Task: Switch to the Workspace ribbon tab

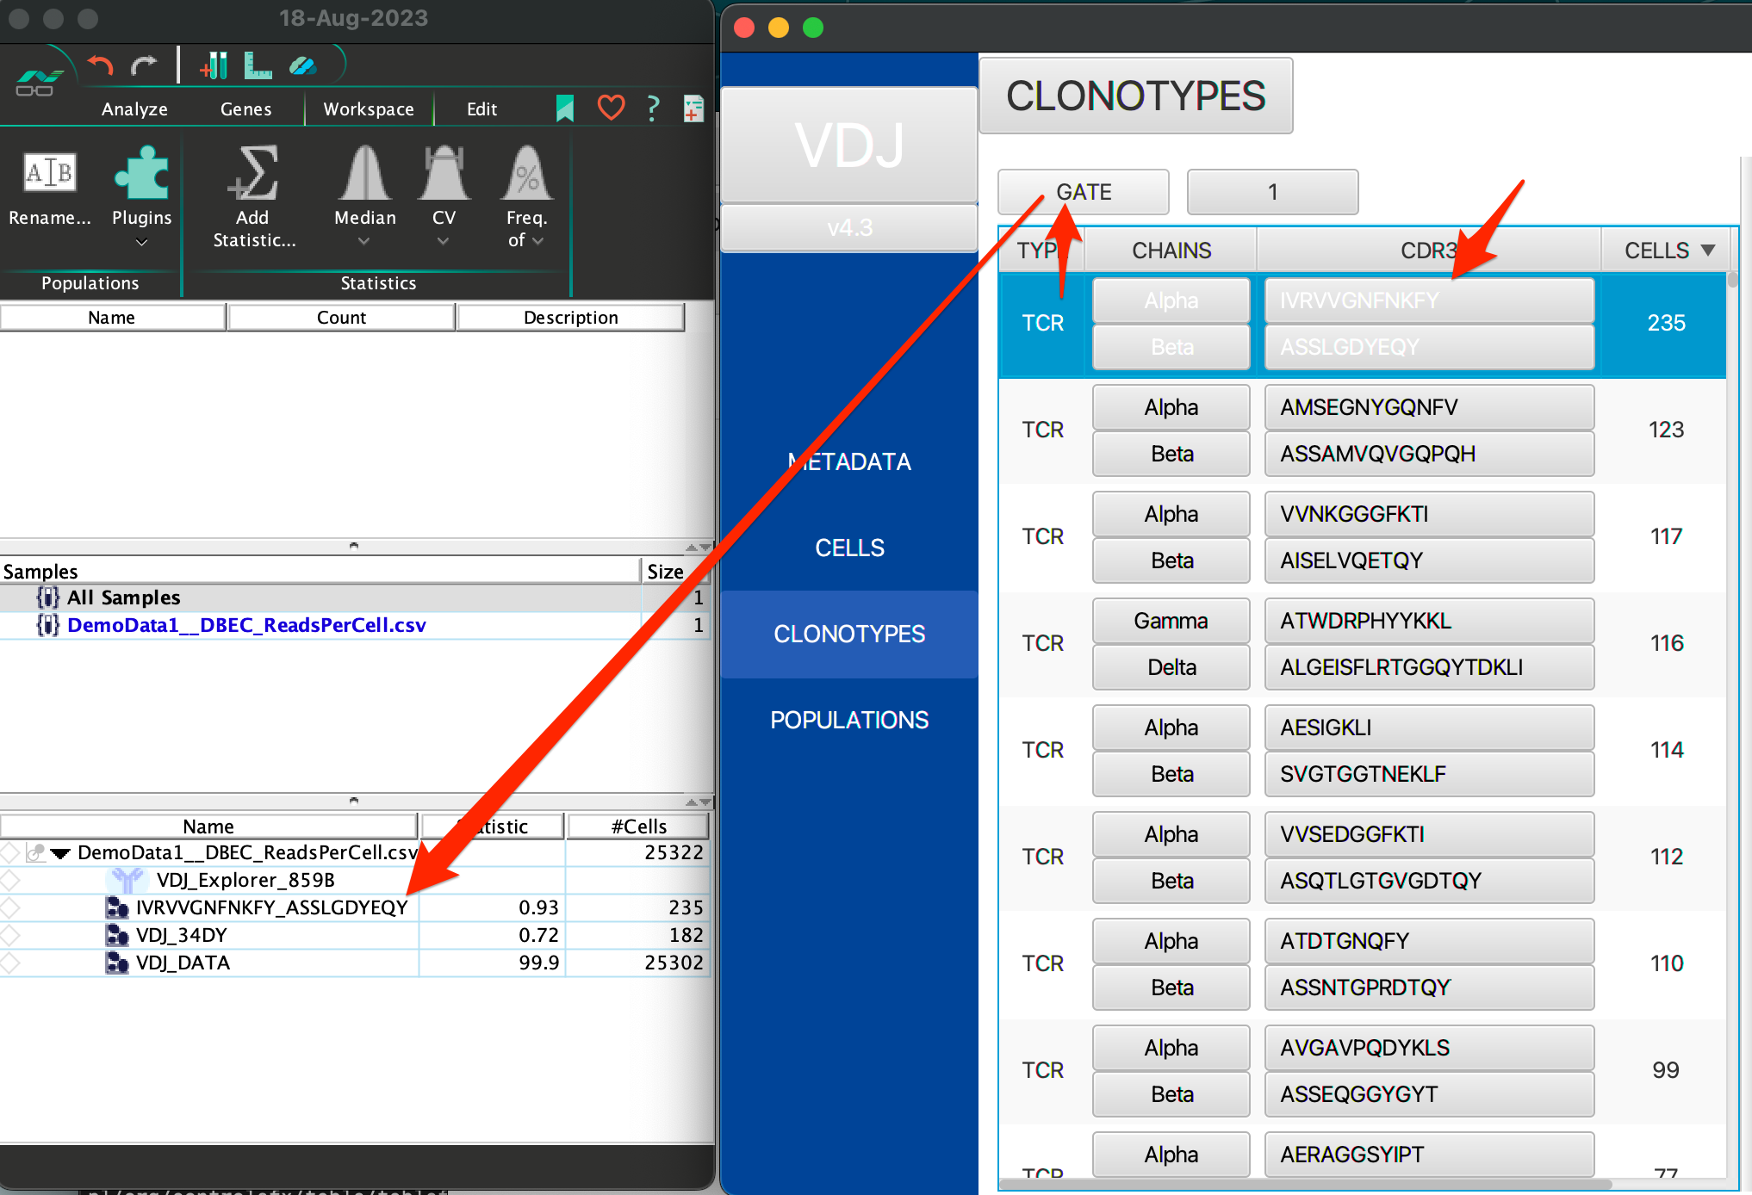Action: tap(368, 108)
